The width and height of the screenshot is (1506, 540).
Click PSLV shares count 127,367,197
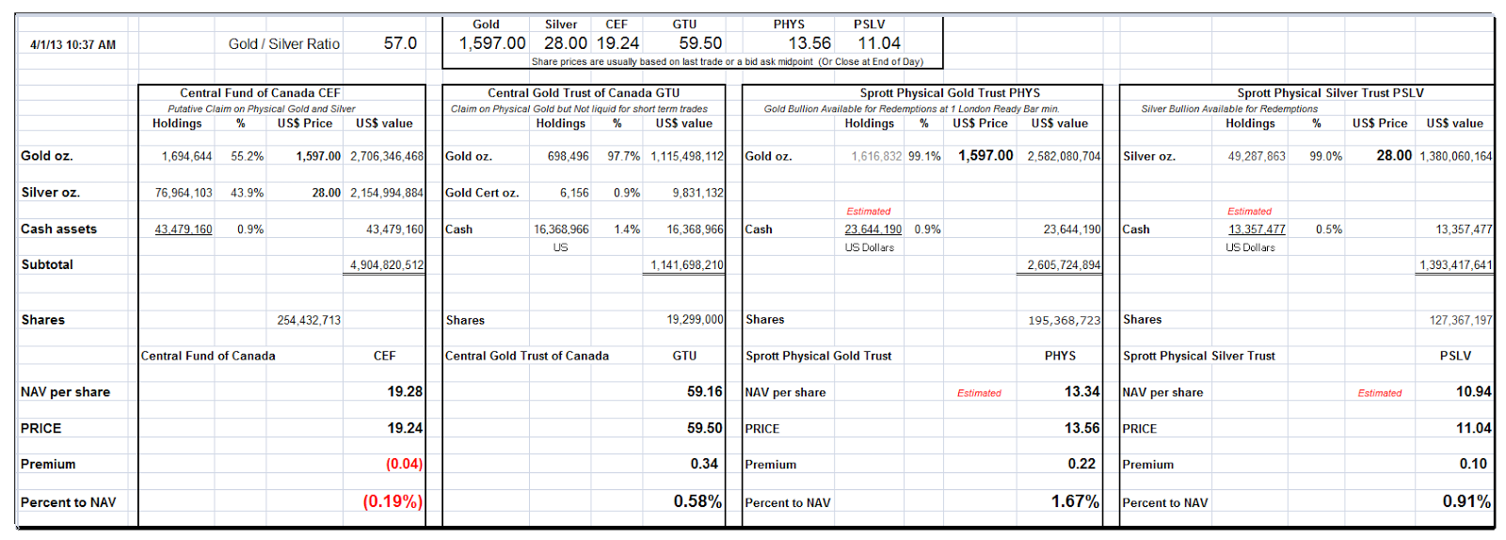tap(1461, 321)
